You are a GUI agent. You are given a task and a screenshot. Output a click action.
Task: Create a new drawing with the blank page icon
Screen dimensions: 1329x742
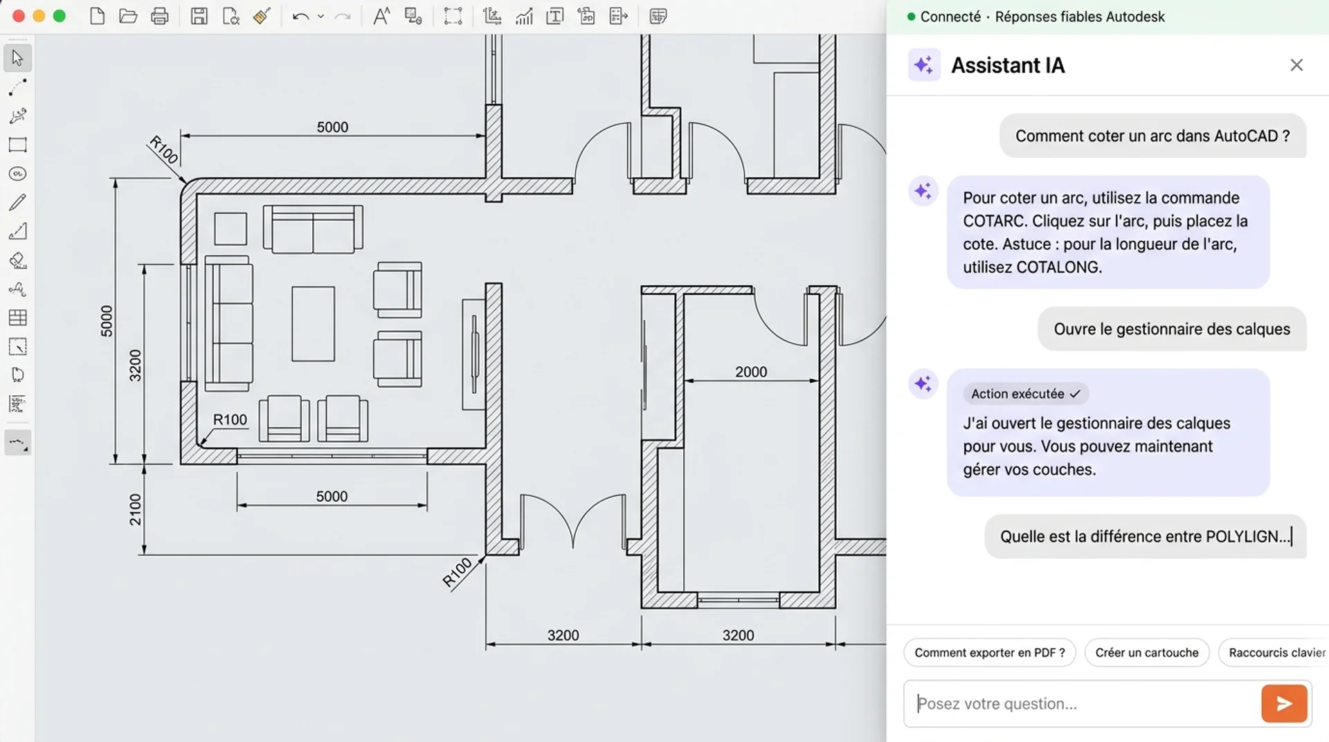(x=98, y=16)
